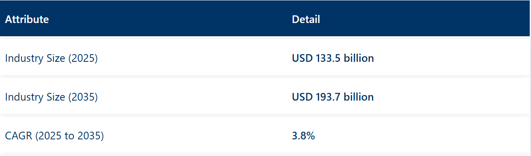Select the "USD 193.7 billion" value
This screenshot has width=531, height=156.
pyautogui.click(x=333, y=97)
